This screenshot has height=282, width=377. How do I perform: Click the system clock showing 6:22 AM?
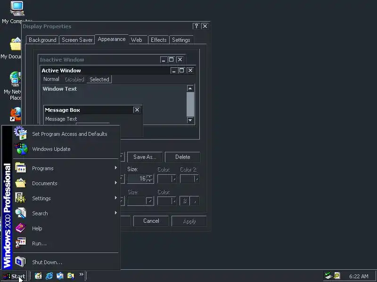(359, 276)
